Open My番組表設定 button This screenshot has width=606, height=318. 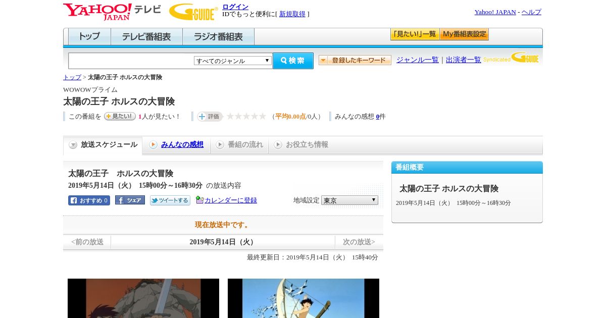(464, 34)
